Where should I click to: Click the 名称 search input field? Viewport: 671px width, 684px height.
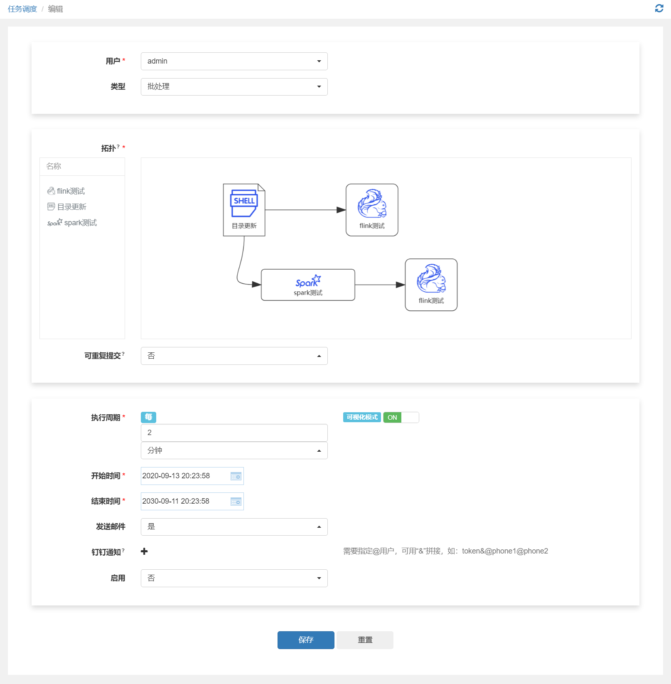click(82, 166)
